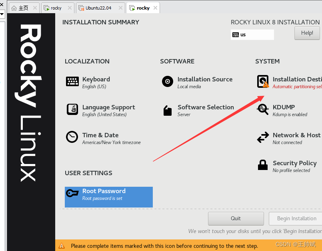Click the English (United States) language text
The width and height of the screenshot is (322, 251).
pyautogui.click(x=104, y=115)
